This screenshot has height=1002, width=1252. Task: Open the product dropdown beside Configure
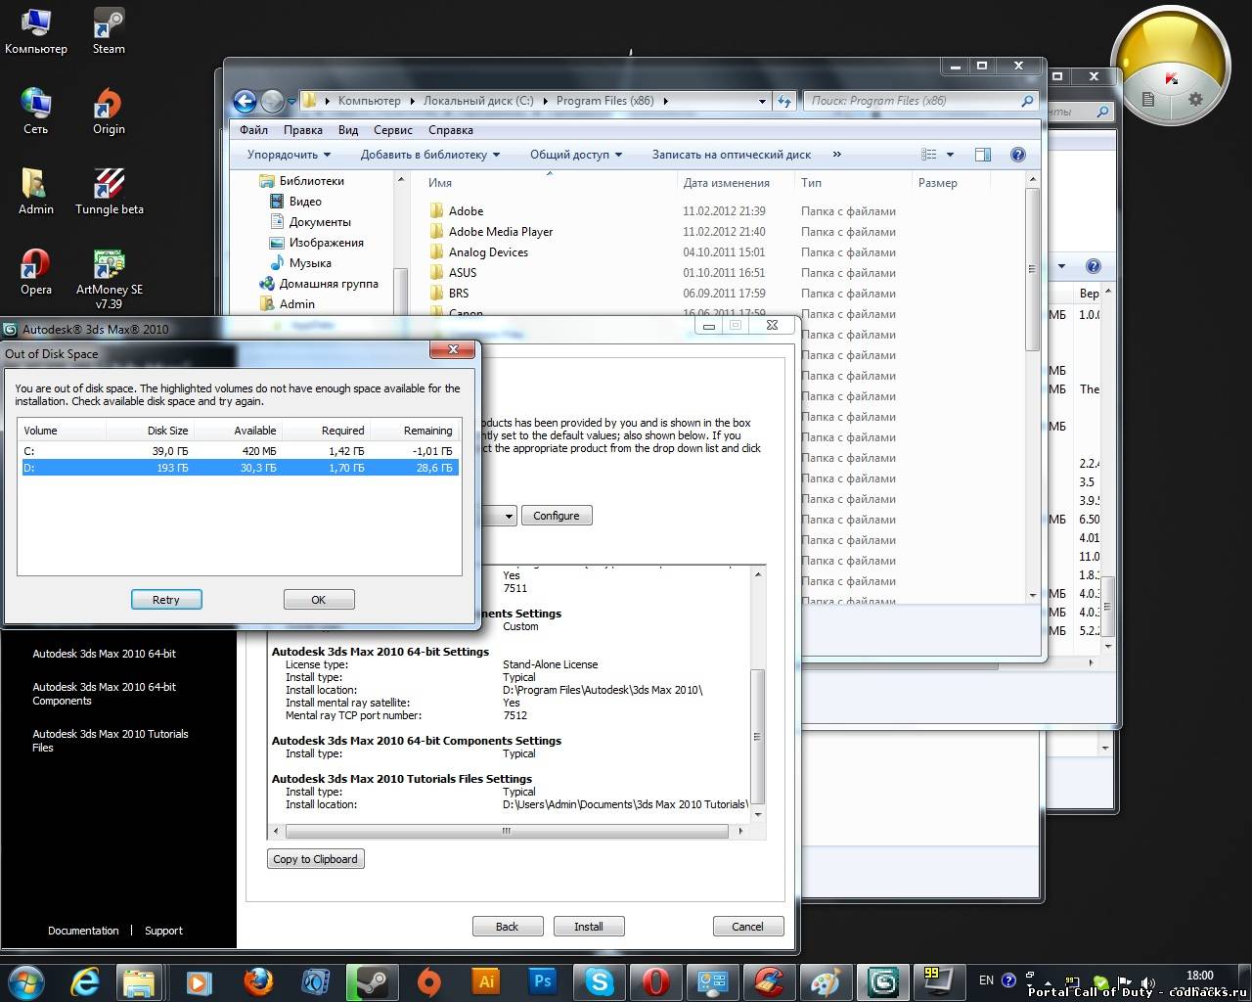tap(509, 516)
